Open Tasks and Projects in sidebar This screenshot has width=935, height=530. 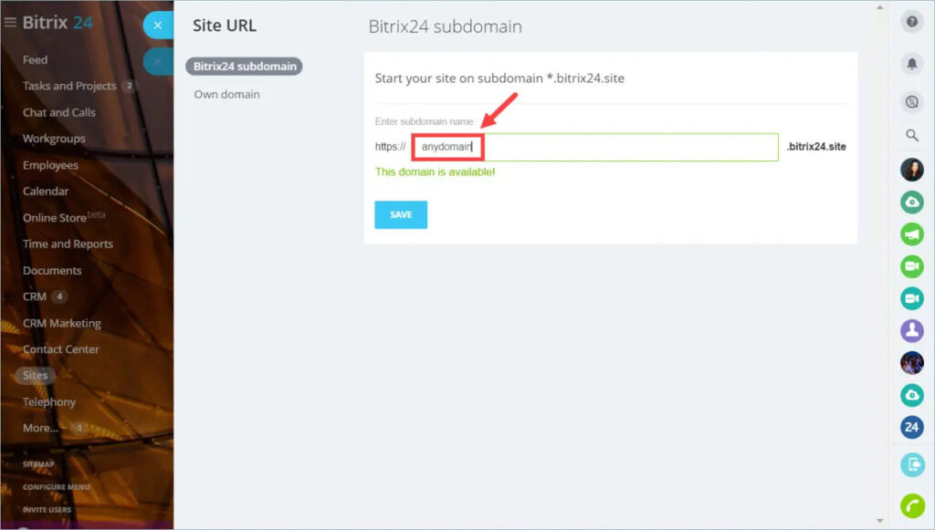[69, 86]
